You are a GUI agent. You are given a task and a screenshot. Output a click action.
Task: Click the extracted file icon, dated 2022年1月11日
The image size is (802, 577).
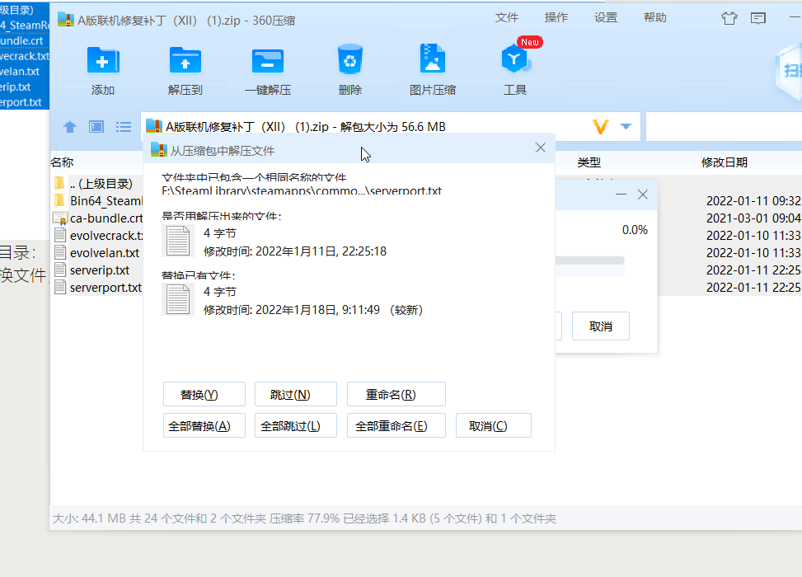pos(178,241)
